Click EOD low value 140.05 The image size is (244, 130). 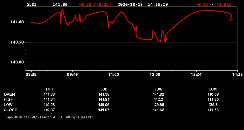click(104, 105)
